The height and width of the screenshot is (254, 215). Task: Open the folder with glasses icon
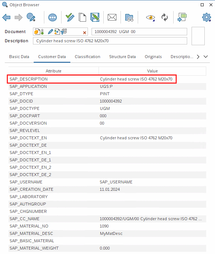click(129, 18)
